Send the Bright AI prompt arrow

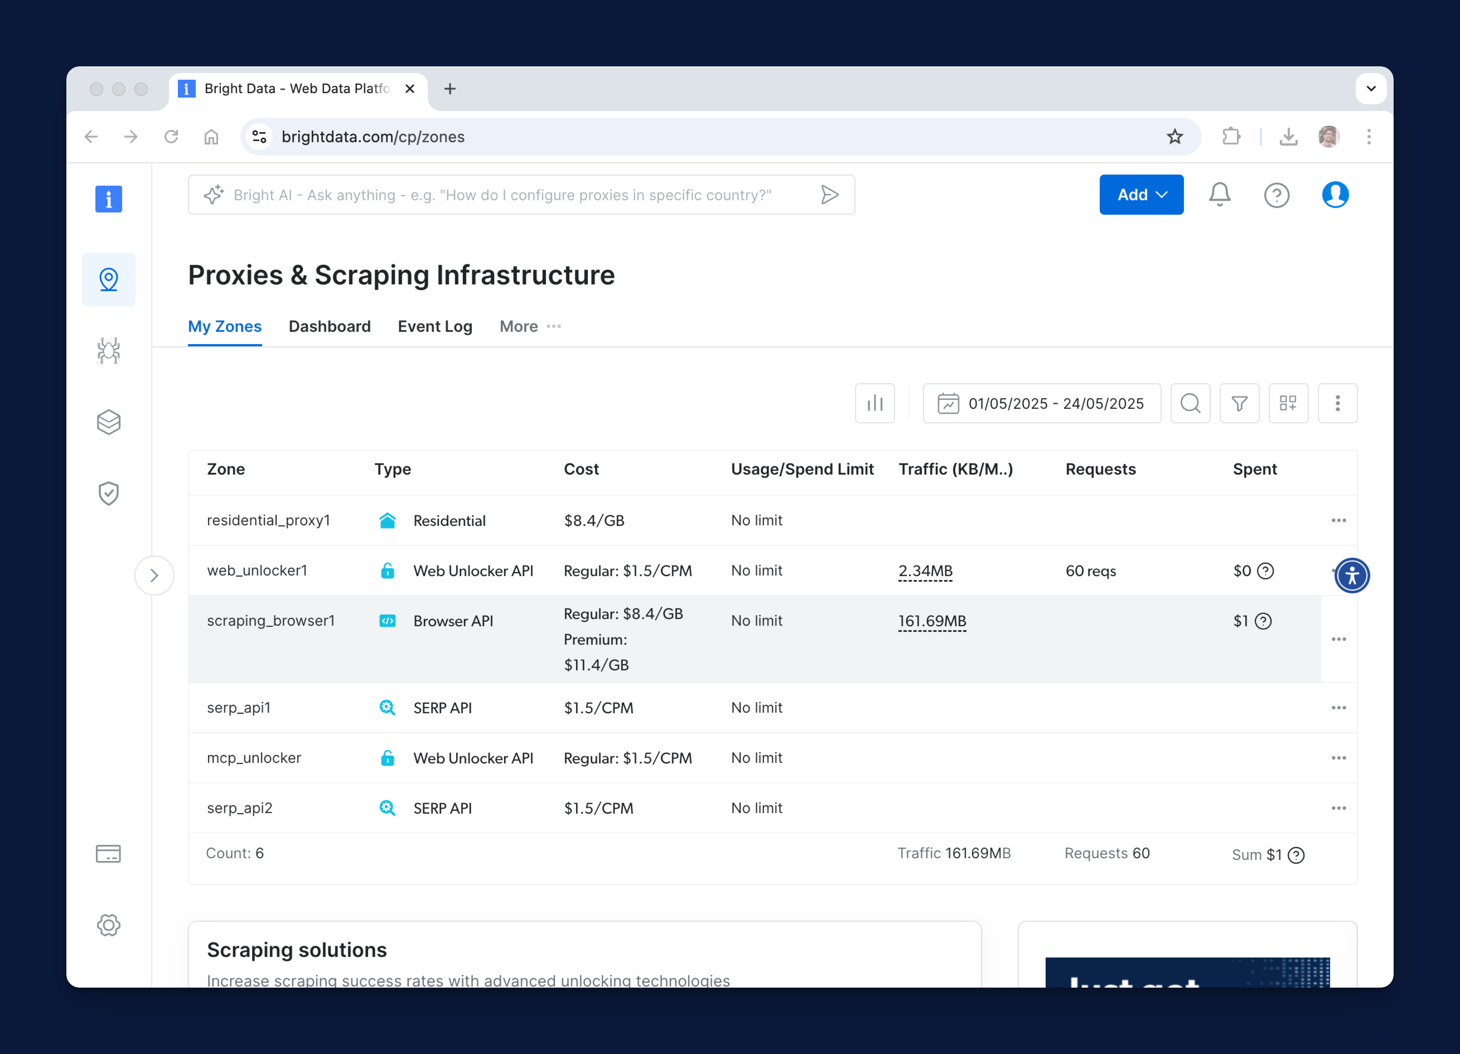(x=830, y=194)
